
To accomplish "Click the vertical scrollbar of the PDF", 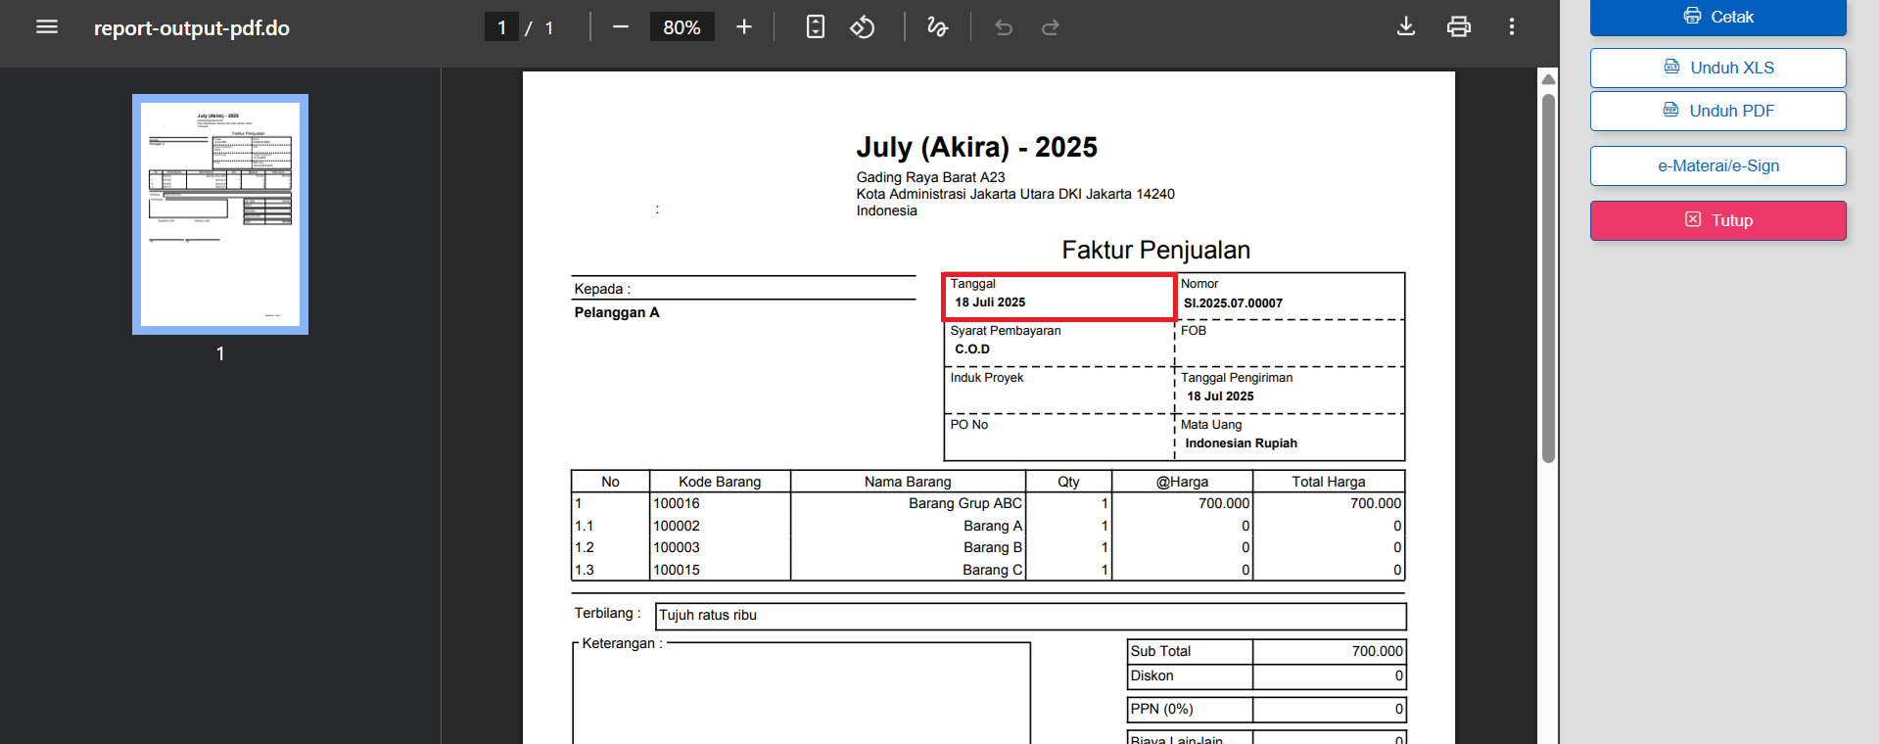I will [x=1548, y=277].
